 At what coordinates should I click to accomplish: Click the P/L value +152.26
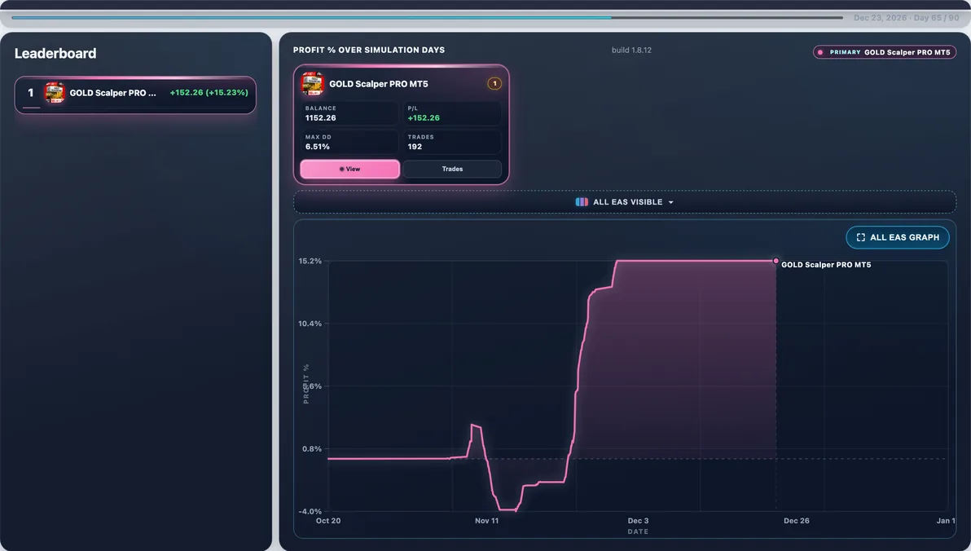pyautogui.click(x=424, y=117)
